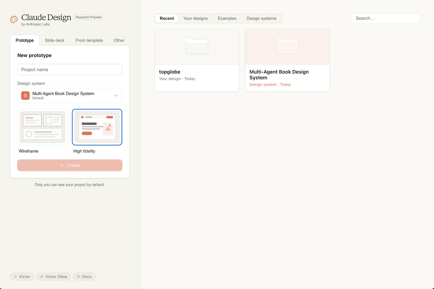Open the From template tab
The width and height of the screenshot is (434, 289).
coord(89,40)
